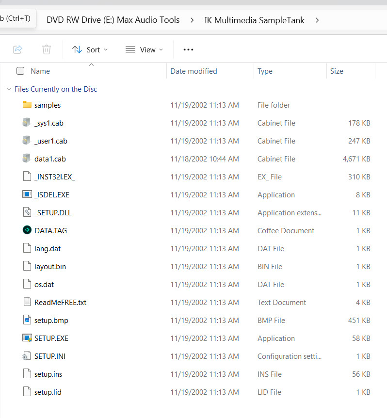Click the samples folder name
Viewport: 387px width, 418px height.
[48, 105]
